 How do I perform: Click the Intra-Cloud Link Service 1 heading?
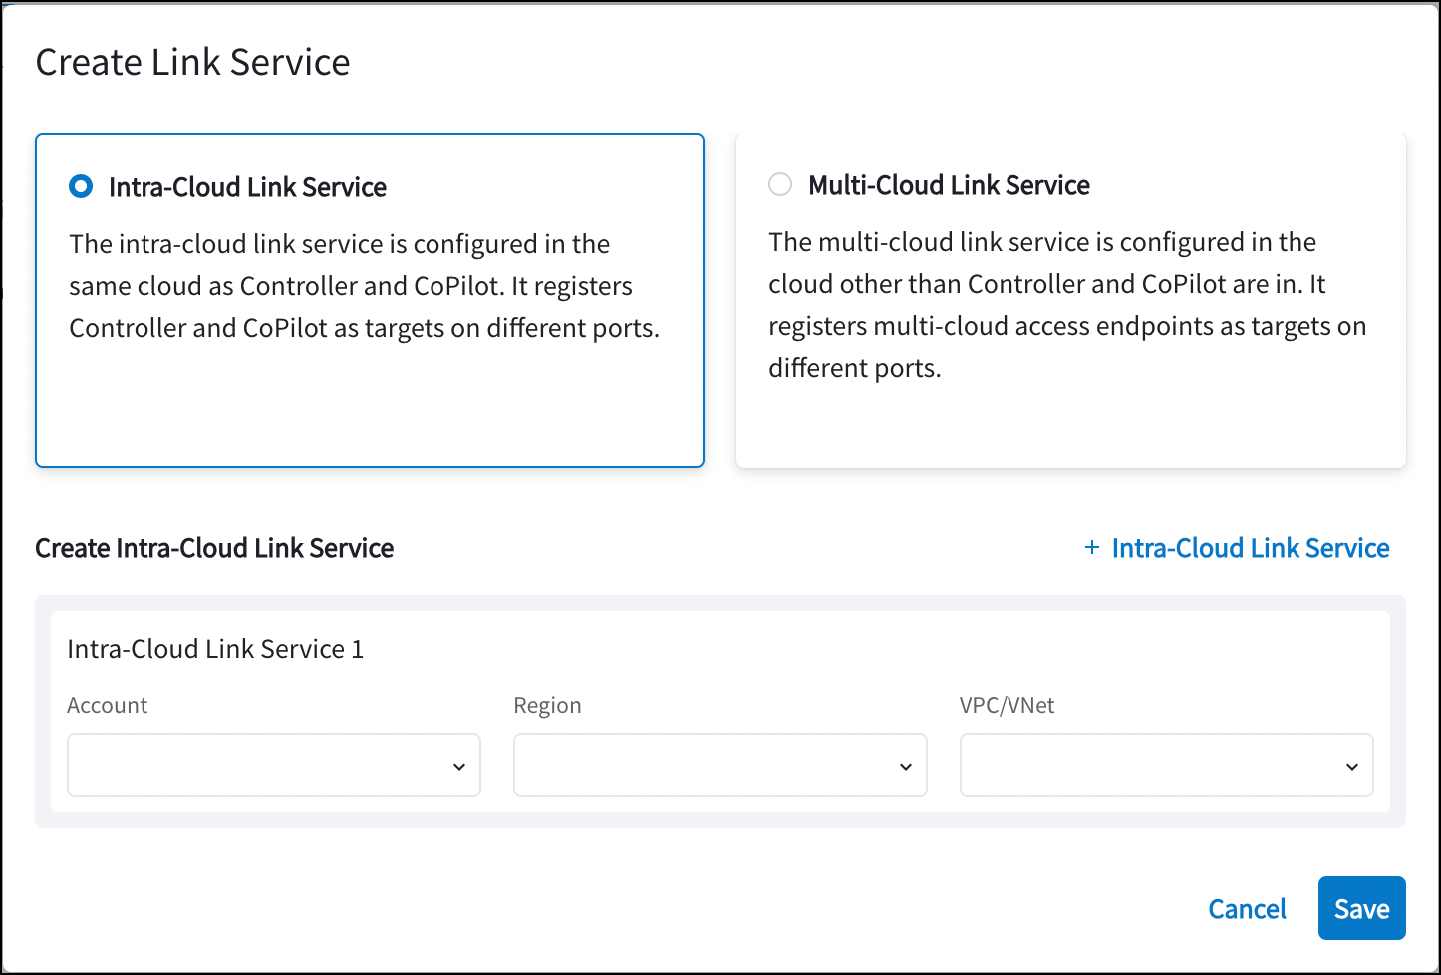(x=215, y=649)
